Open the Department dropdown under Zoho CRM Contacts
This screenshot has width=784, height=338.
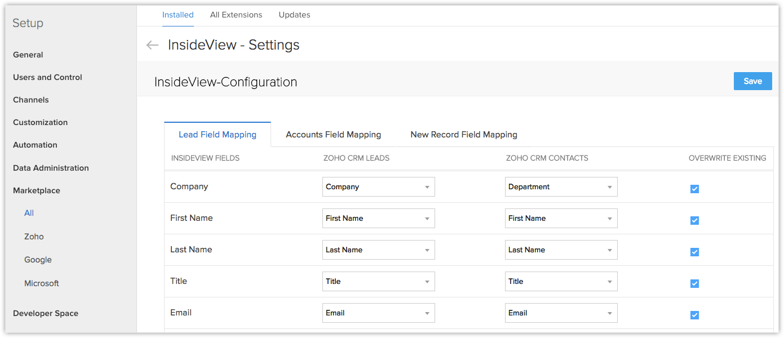[561, 186]
